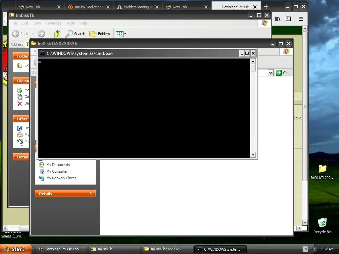Open the Help menu in ImDiskTk

coord(83,23)
